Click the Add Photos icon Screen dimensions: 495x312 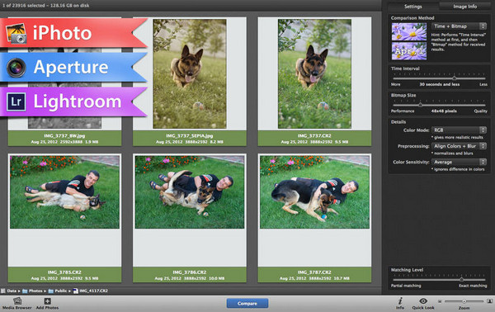47,301
